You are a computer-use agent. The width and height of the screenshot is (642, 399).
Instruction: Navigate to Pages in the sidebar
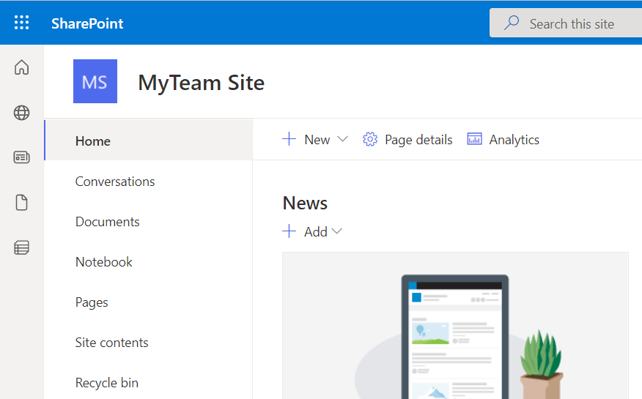(x=92, y=302)
